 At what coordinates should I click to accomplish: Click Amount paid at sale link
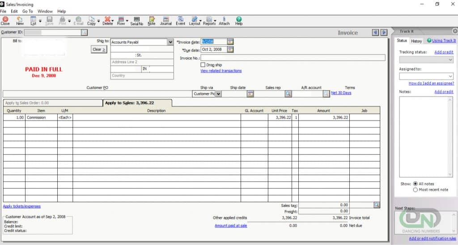(x=231, y=225)
